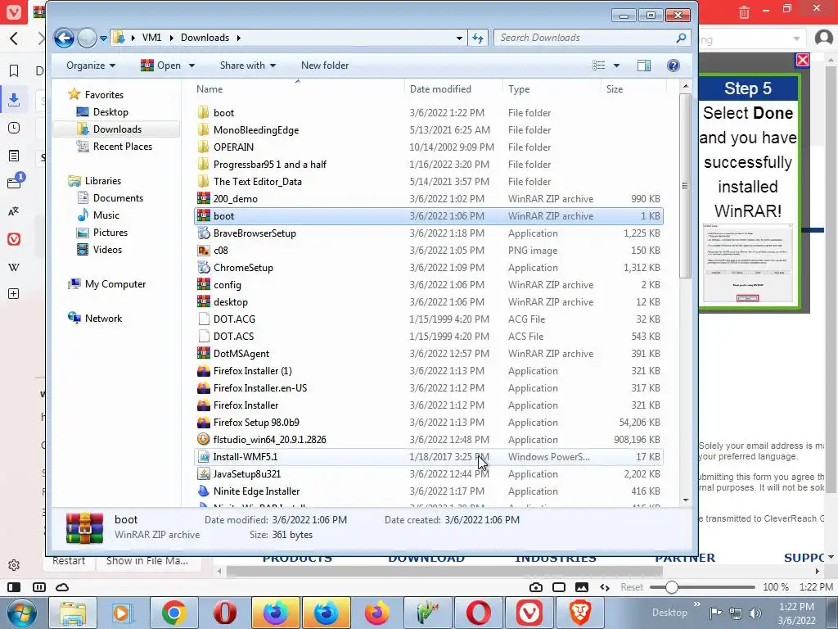Image resolution: width=838 pixels, height=629 pixels.
Task: Open the address bar history dropdown
Action: coord(459,38)
